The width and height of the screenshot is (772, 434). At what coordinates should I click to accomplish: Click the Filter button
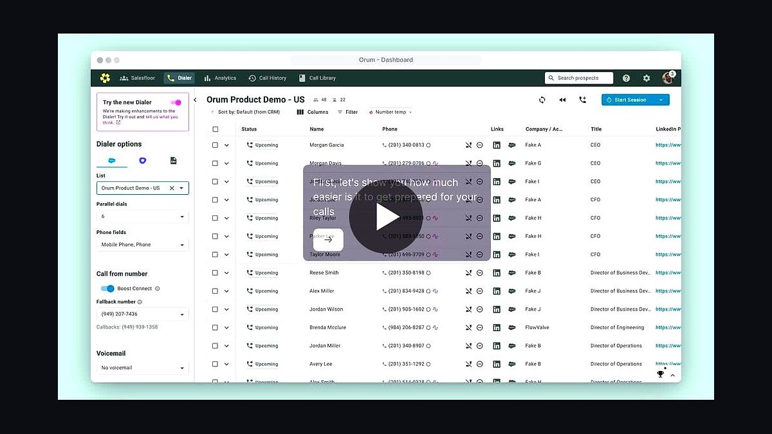pyautogui.click(x=347, y=112)
